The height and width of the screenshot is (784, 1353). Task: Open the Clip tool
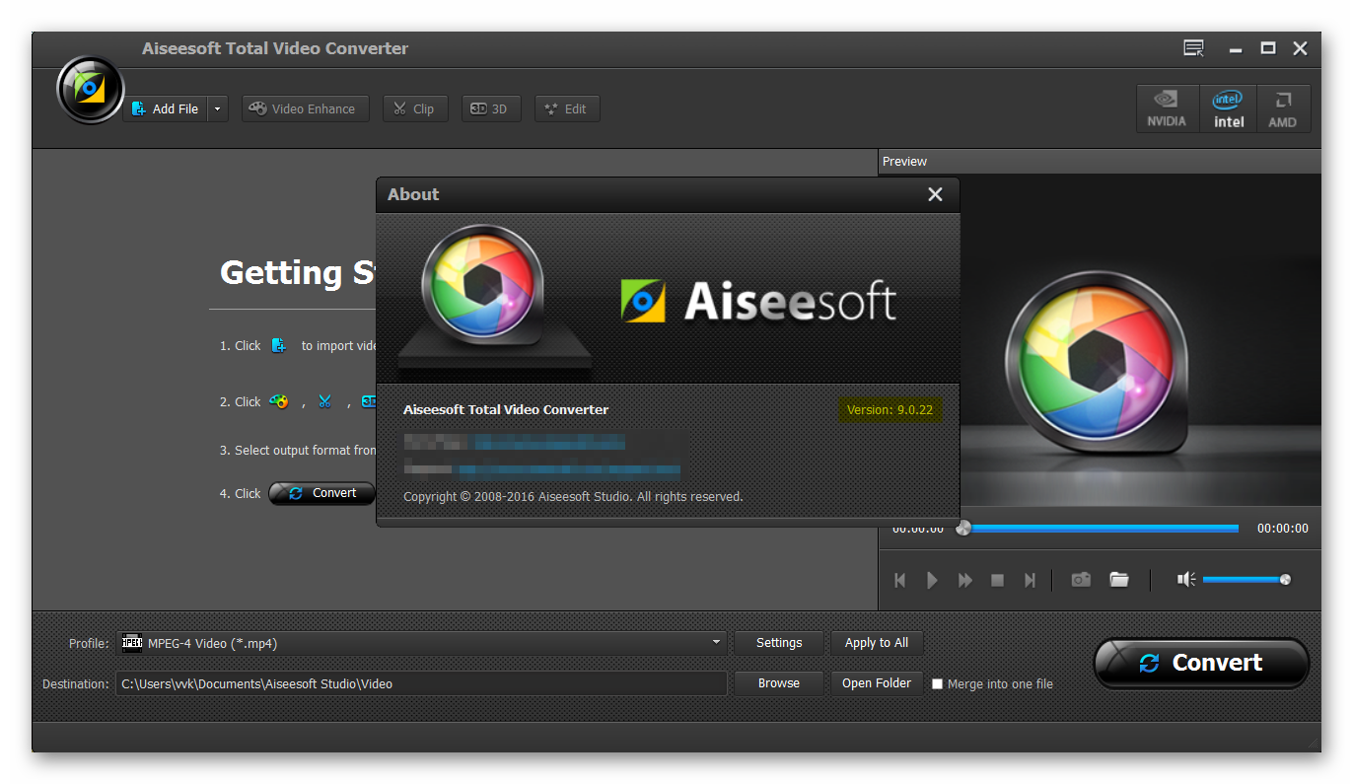point(415,108)
